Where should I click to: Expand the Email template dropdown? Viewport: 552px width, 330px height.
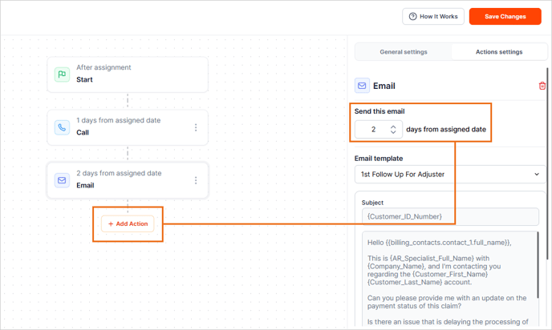450,174
